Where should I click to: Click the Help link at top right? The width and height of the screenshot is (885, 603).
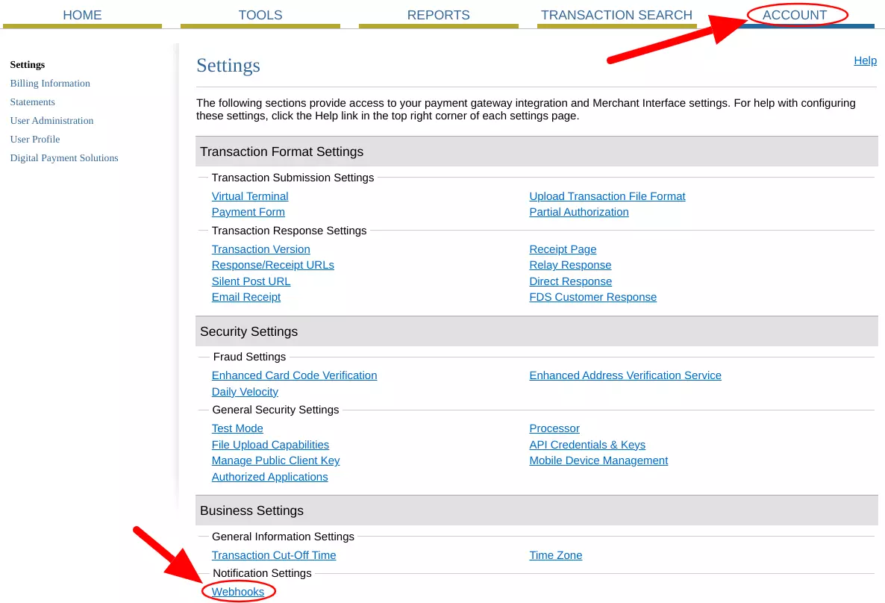(x=865, y=60)
